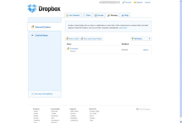
Task: Open the footer Our Team link
Action: click(x=93, y=114)
